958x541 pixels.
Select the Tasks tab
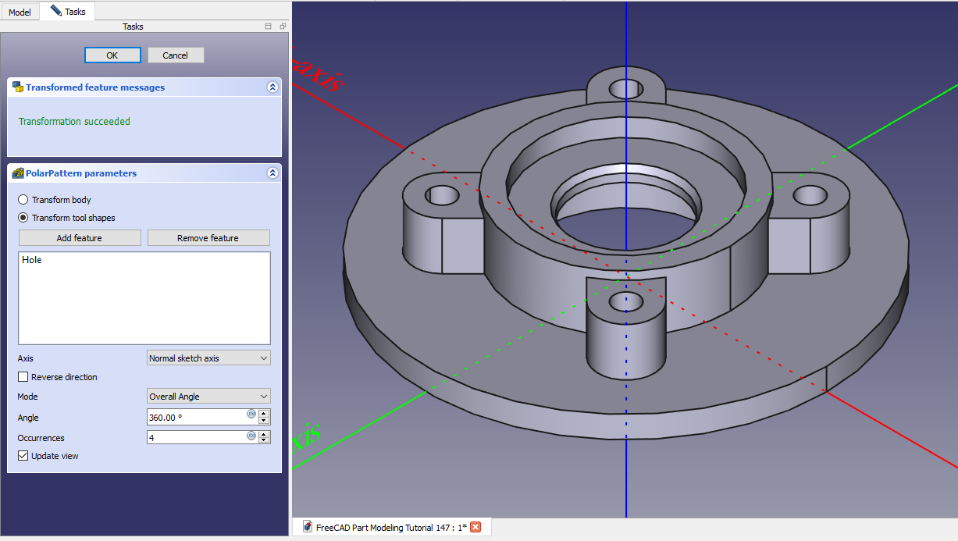(x=68, y=12)
